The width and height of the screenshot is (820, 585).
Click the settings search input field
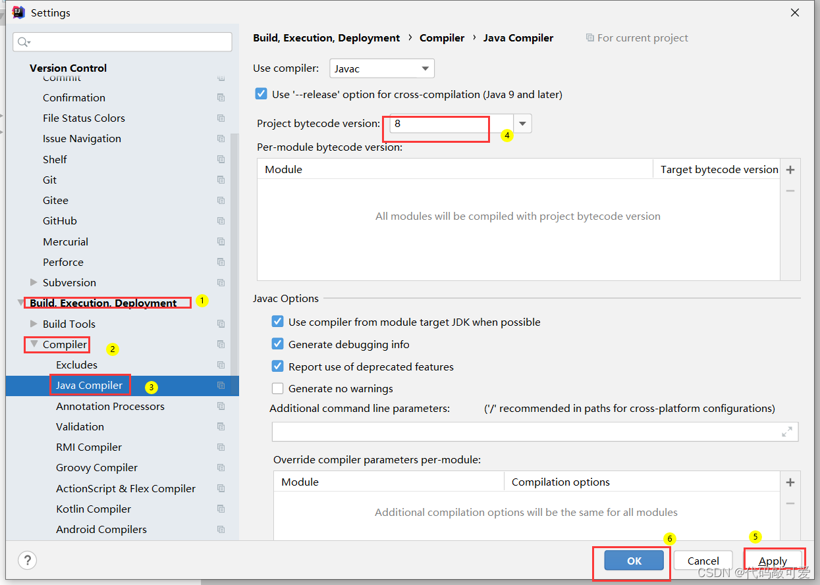123,42
